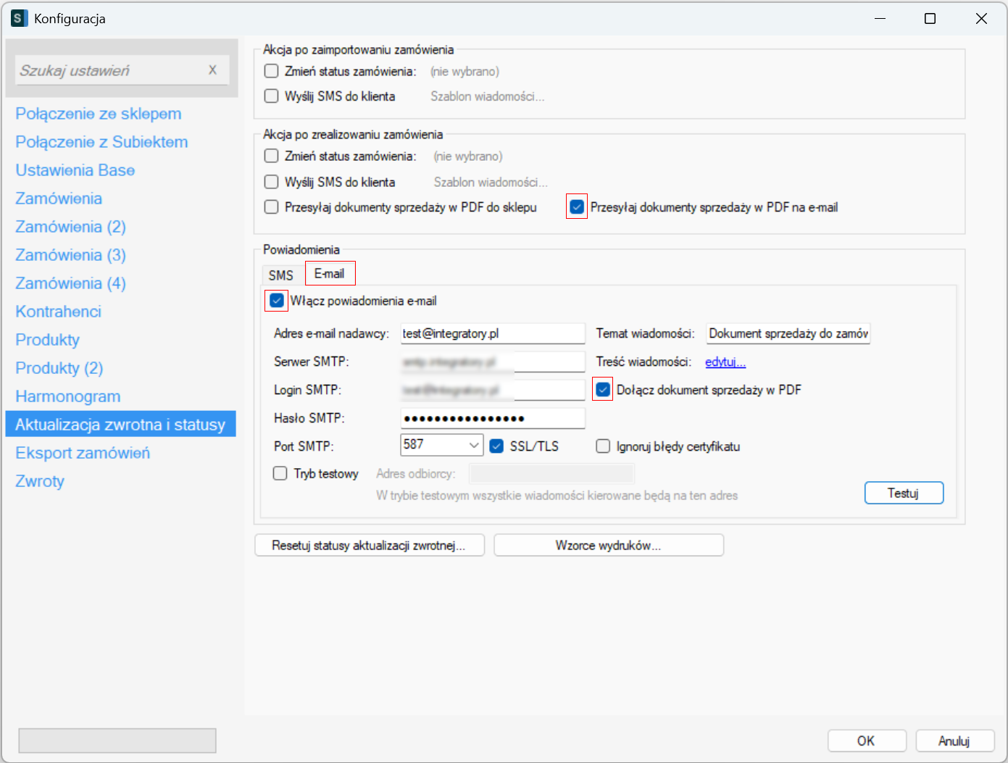Open Zwroty settings

(40, 481)
